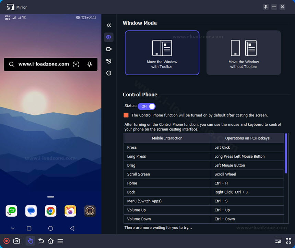The image size is (295, 248).
Task: Select Move the Window without Toolbar mode
Action: 244,53
